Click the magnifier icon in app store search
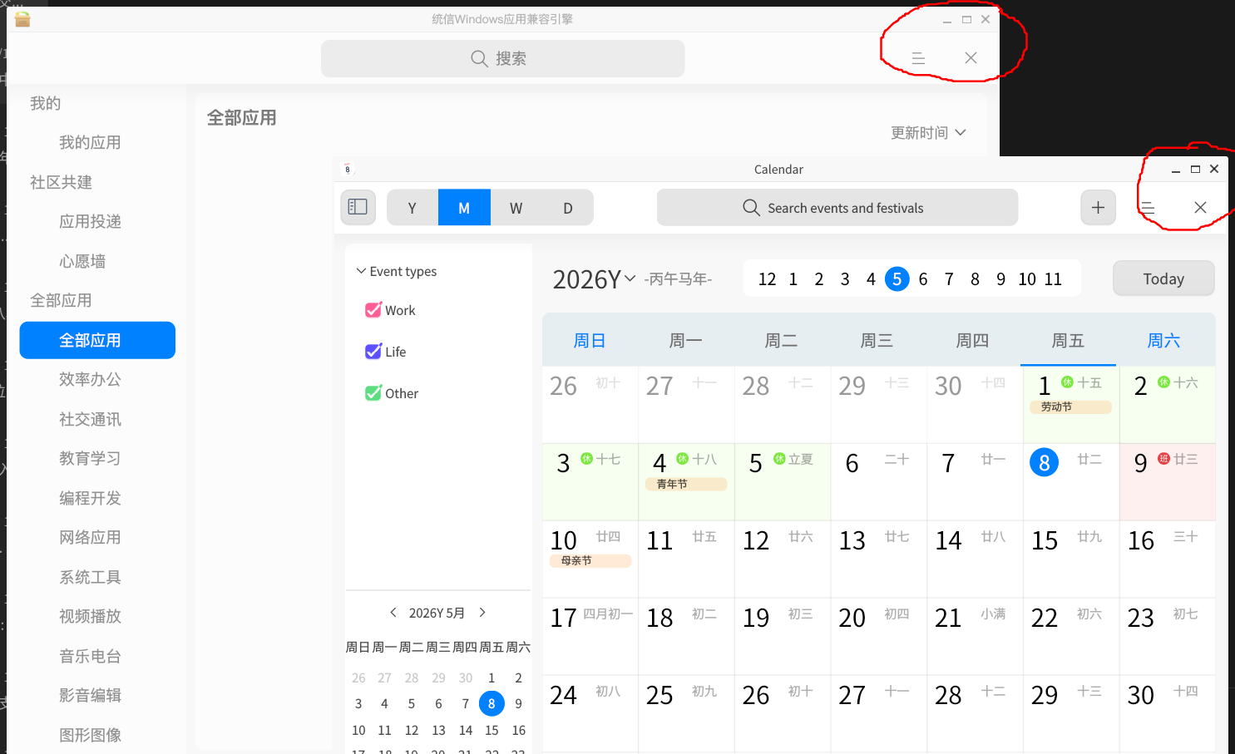1235x754 pixels. click(x=479, y=59)
